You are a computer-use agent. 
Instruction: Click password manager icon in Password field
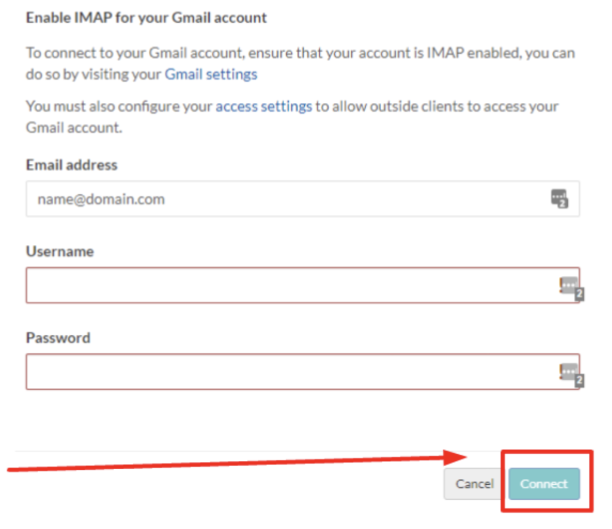click(x=571, y=375)
